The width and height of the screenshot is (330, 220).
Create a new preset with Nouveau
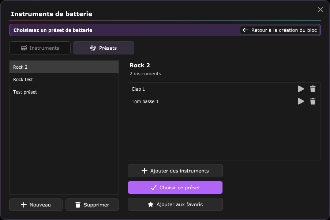point(36,205)
